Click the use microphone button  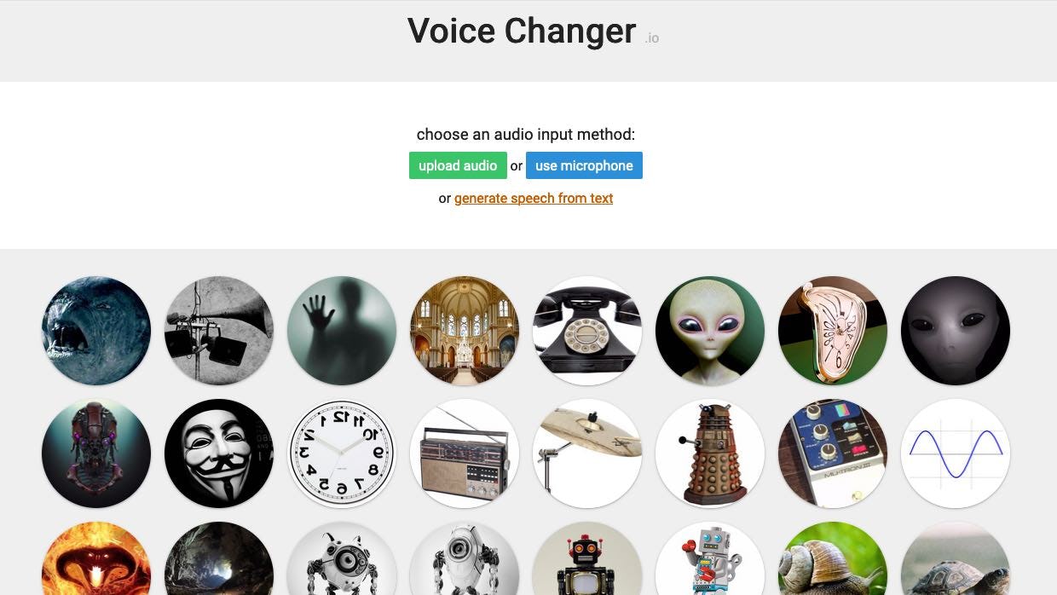pos(584,165)
